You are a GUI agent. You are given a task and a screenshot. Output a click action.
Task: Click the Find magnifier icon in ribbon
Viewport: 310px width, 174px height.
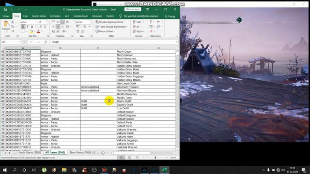click(158, 27)
